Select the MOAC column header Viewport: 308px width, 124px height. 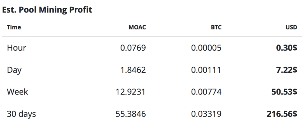pos(138,27)
